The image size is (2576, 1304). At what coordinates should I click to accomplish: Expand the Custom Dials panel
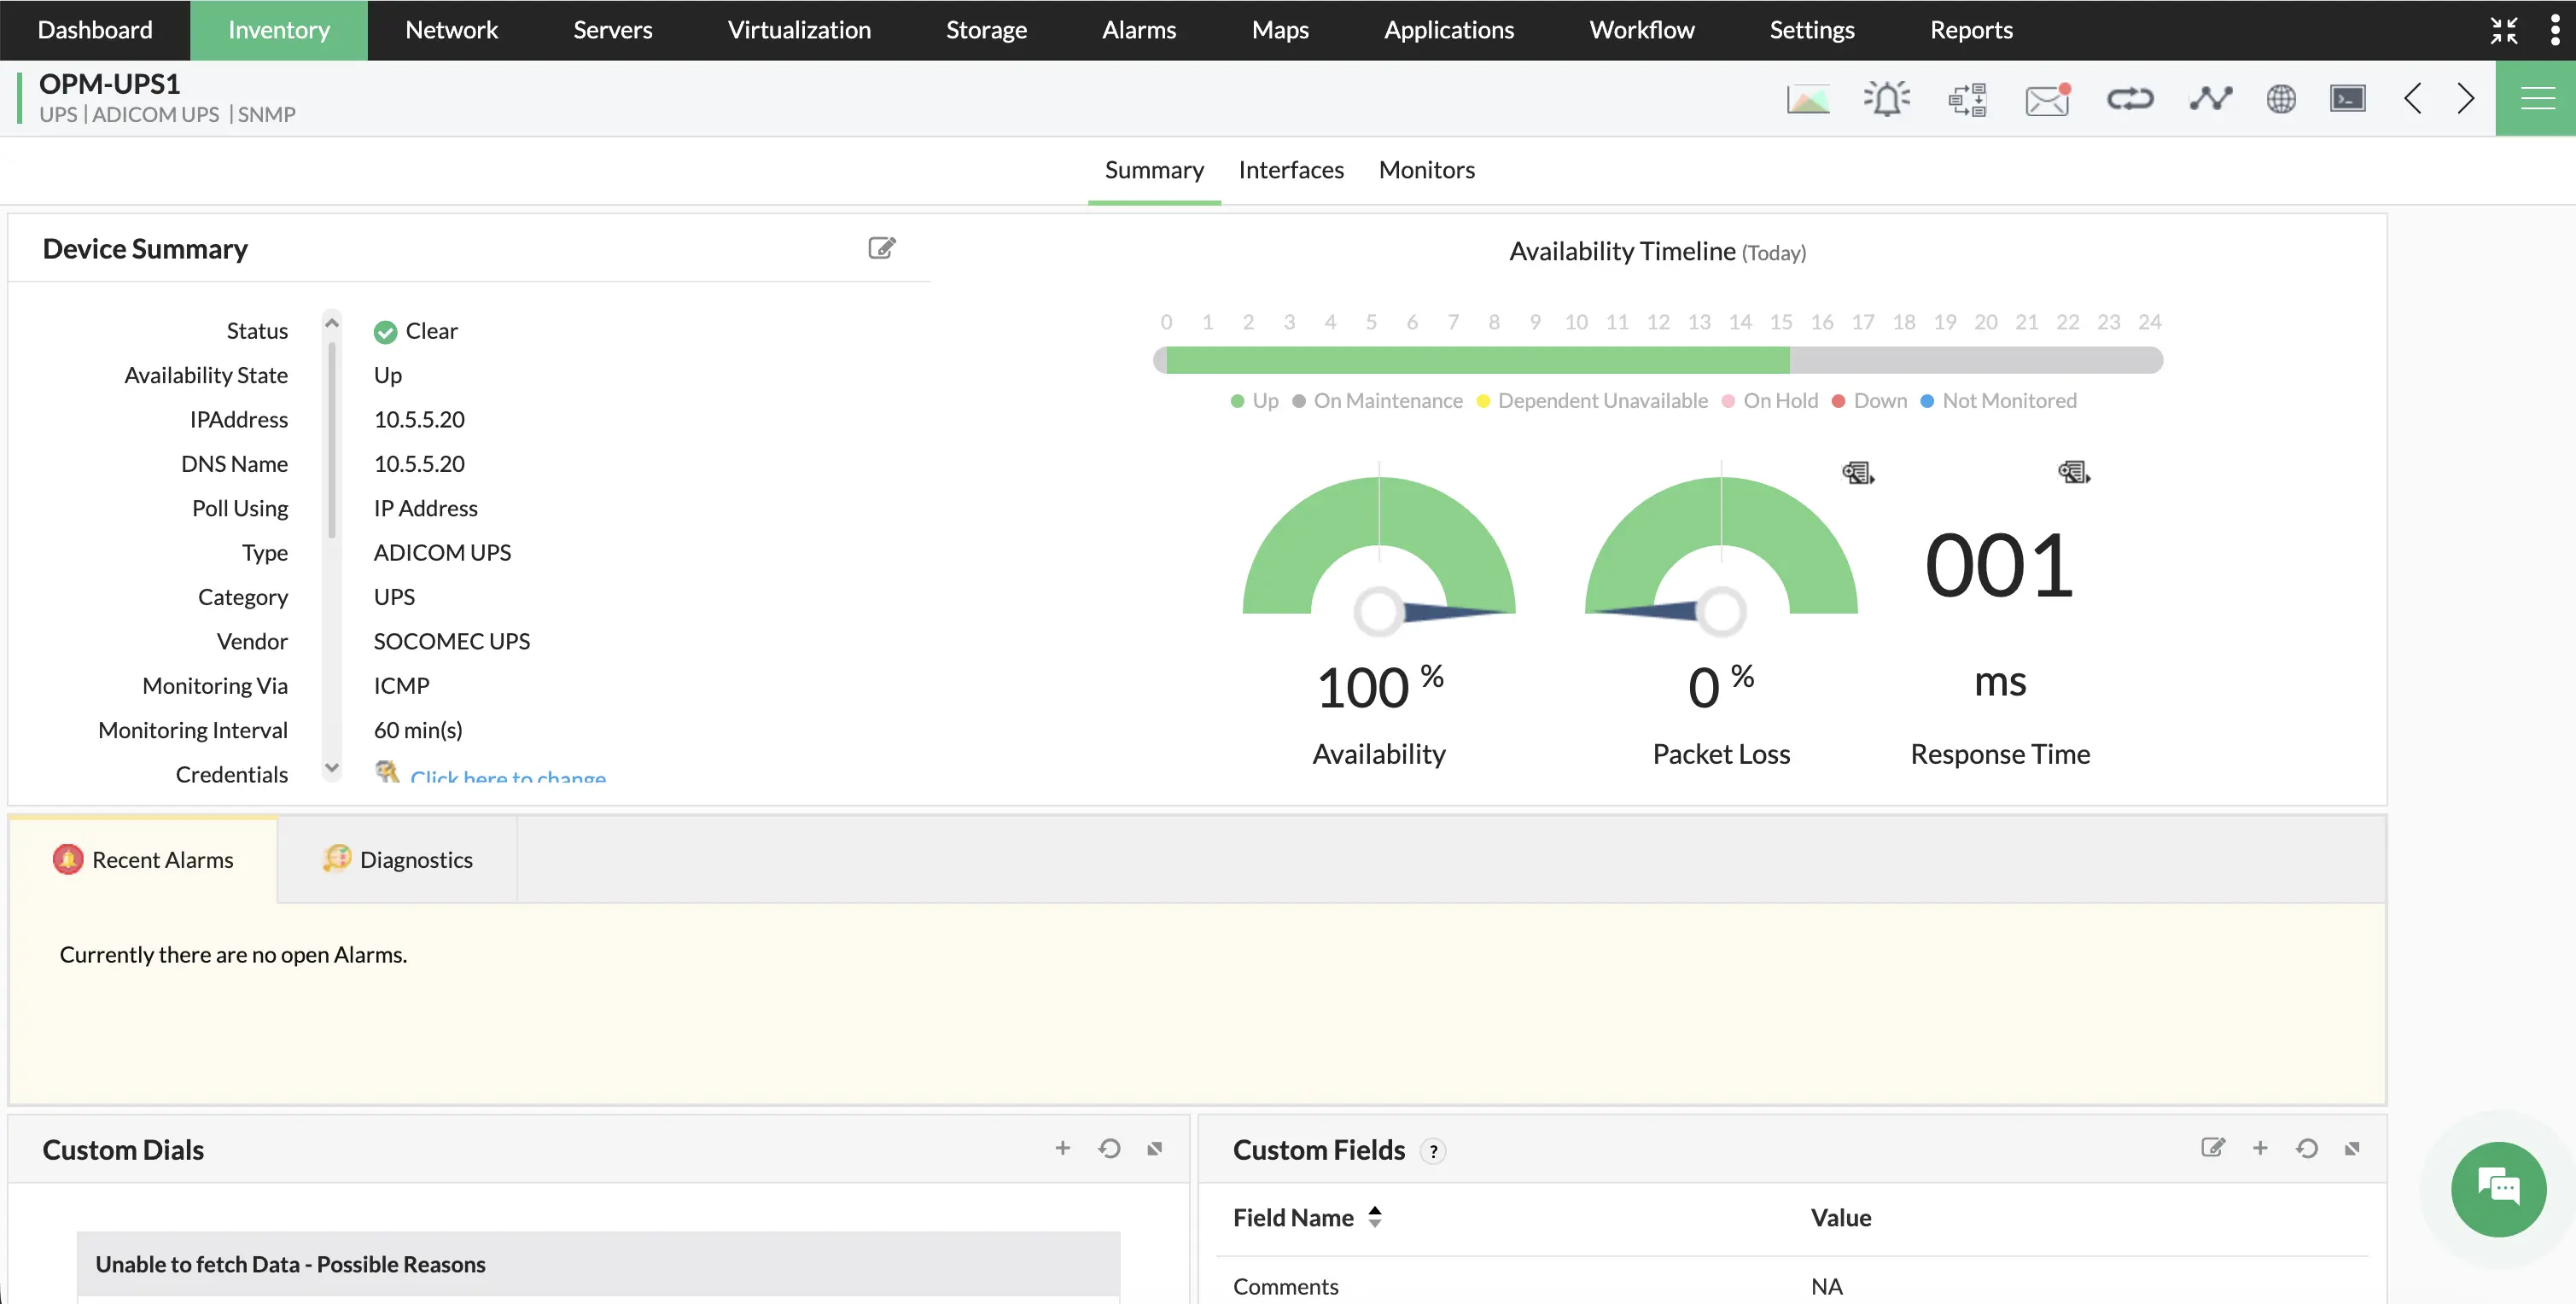click(x=1155, y=1148)
